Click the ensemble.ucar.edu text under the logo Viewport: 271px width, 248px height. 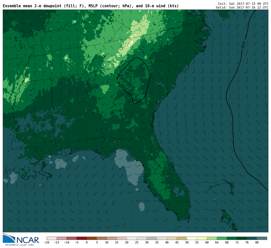(20, 245)
